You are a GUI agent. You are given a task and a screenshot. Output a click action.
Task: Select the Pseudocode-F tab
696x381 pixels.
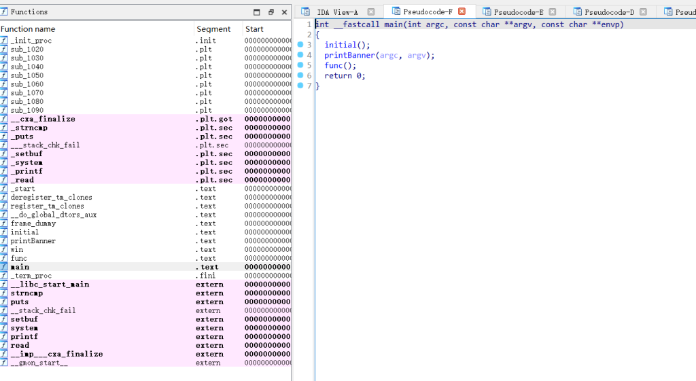point(428,12)
